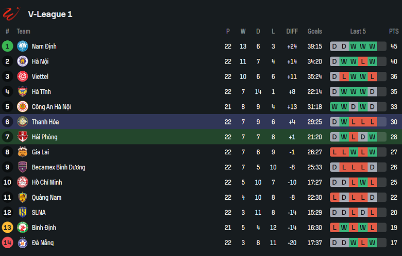Click the Hà Nội club crest
Image resolution: width=402 pixels, height=256 pixels.
coord(23,61)
